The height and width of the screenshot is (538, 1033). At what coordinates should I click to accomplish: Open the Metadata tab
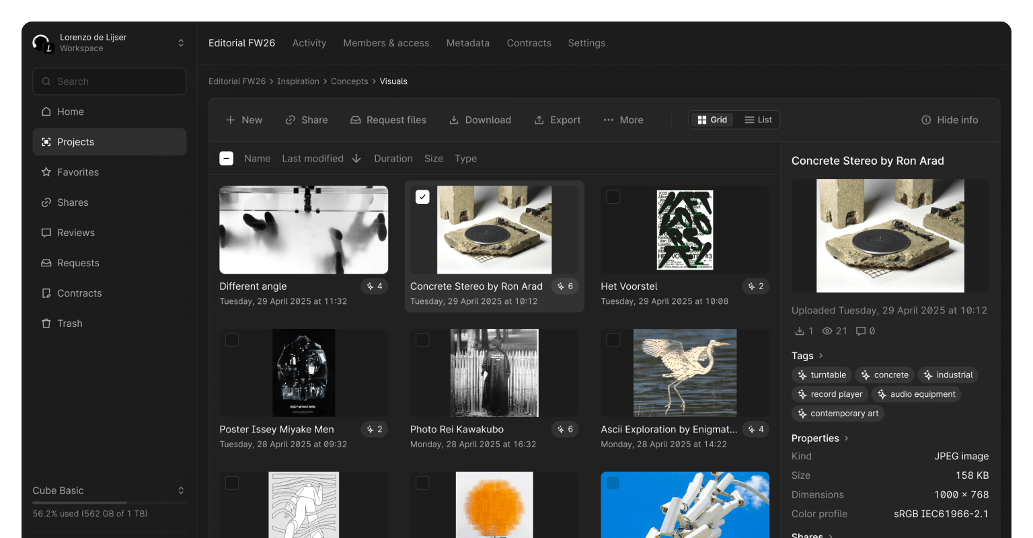pyautogui.click(x=468, y=43)
